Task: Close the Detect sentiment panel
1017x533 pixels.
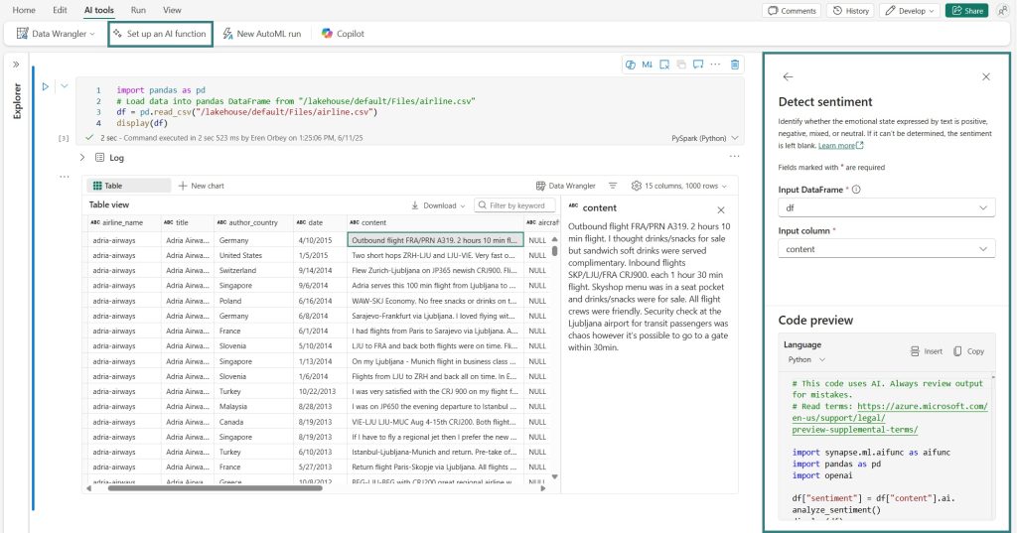Action: [986, 76]
